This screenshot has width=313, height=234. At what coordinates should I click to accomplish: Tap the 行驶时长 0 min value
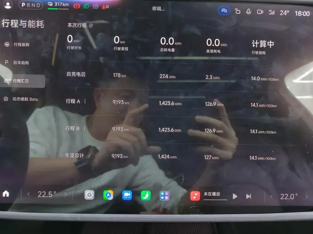(x=73, y=39)
